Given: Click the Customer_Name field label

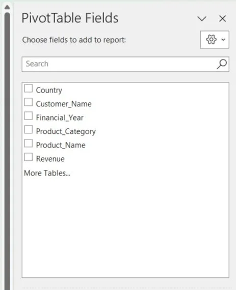Looking at the screenshot, I should point(64,104).
